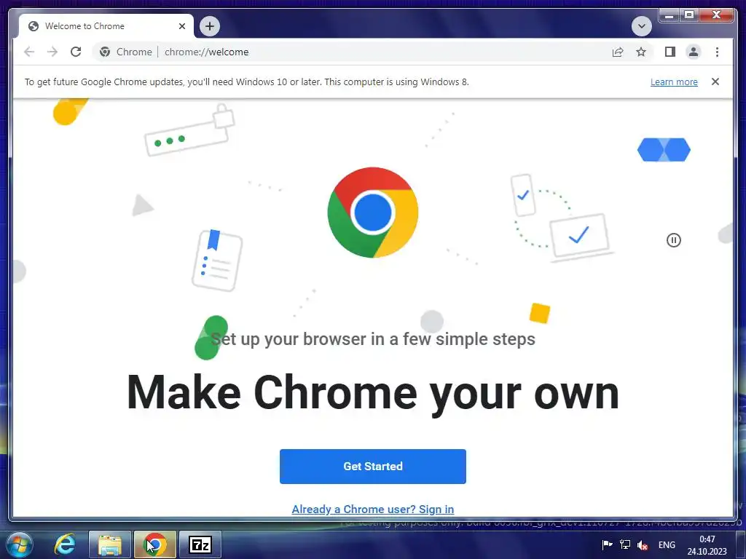746x559 pixels.
Task: Click the large Chrome logo
Action: 372,213
